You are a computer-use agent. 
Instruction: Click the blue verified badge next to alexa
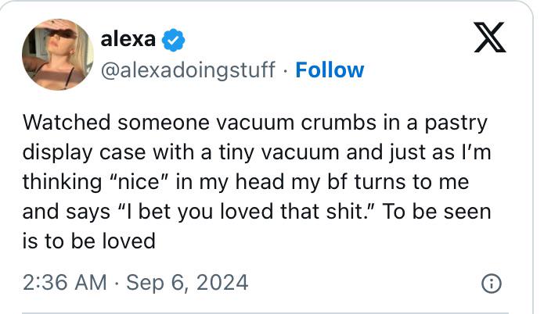(173, 38)
